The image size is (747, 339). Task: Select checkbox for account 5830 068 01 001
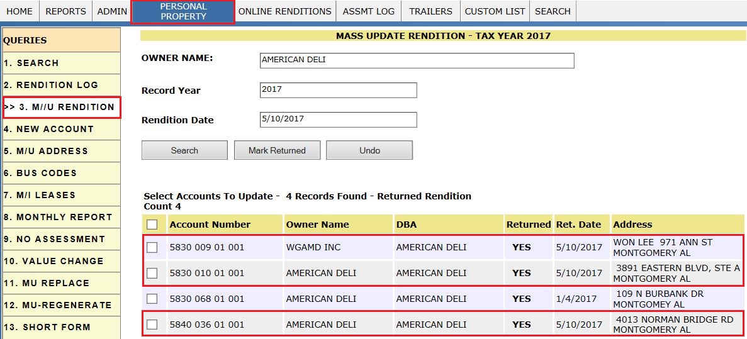(x=152, y=299)
